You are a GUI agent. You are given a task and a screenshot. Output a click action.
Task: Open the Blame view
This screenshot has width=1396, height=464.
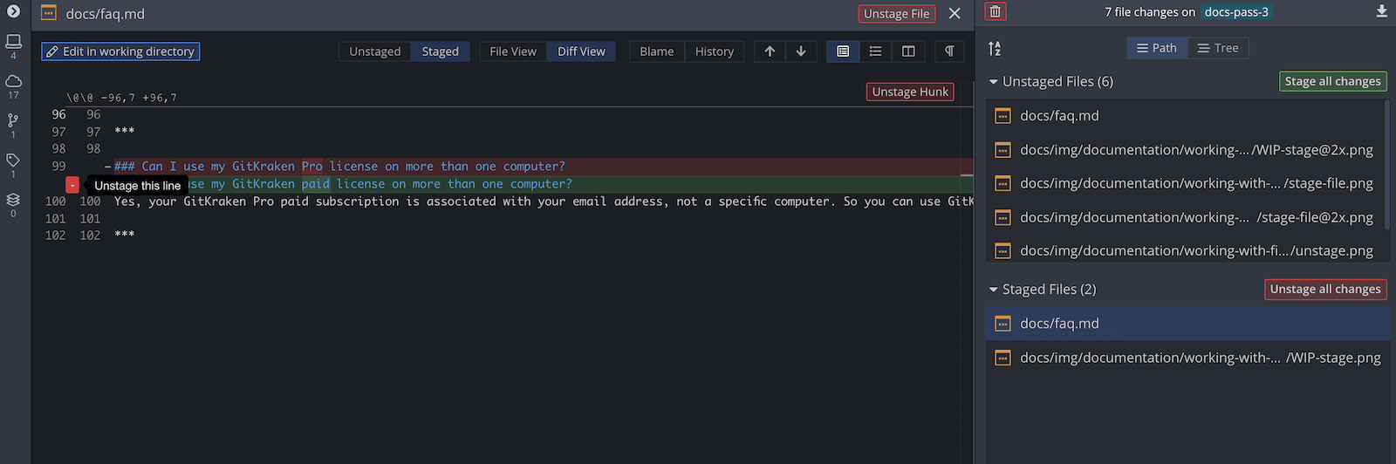pos(657,51)
